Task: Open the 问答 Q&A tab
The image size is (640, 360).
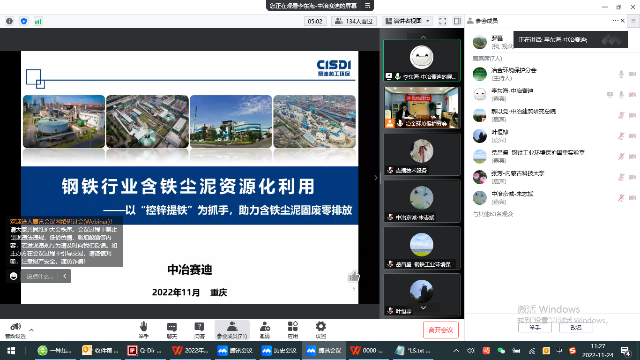Action: pos(199,330)
